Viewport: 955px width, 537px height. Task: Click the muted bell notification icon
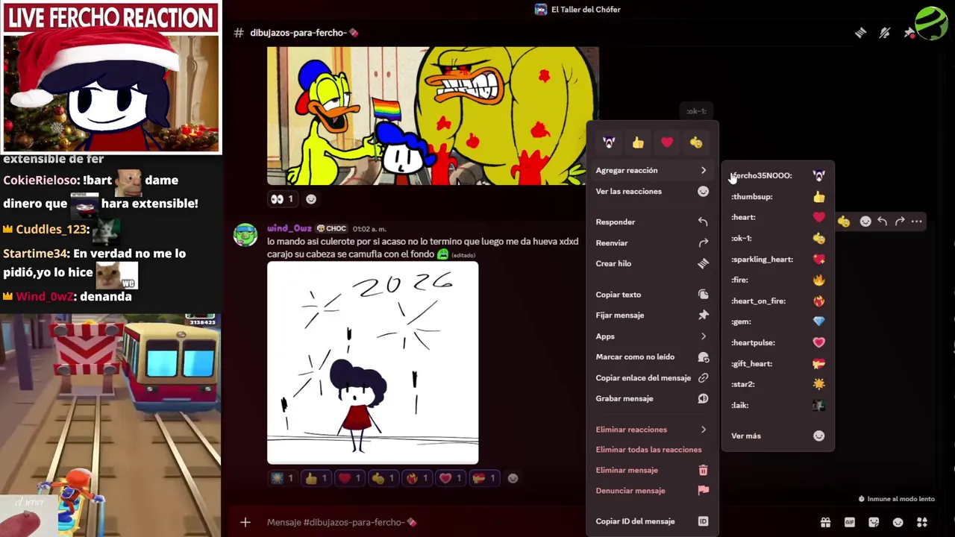885,33
